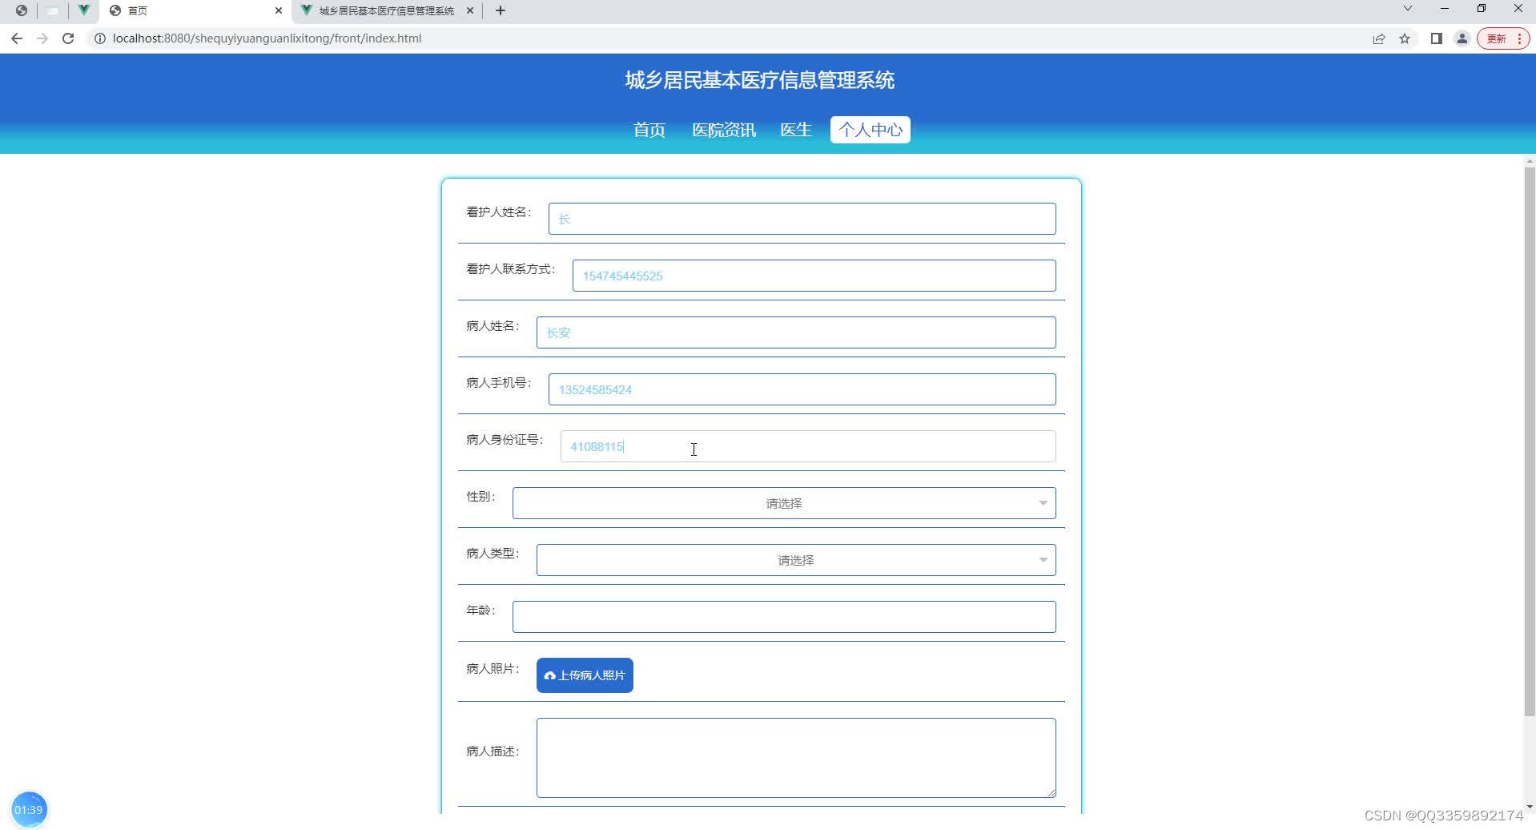This screenshot has width=1536, height=830.
Task: Focus the 看护人联系方式 input field
Action: pos(814,276)
